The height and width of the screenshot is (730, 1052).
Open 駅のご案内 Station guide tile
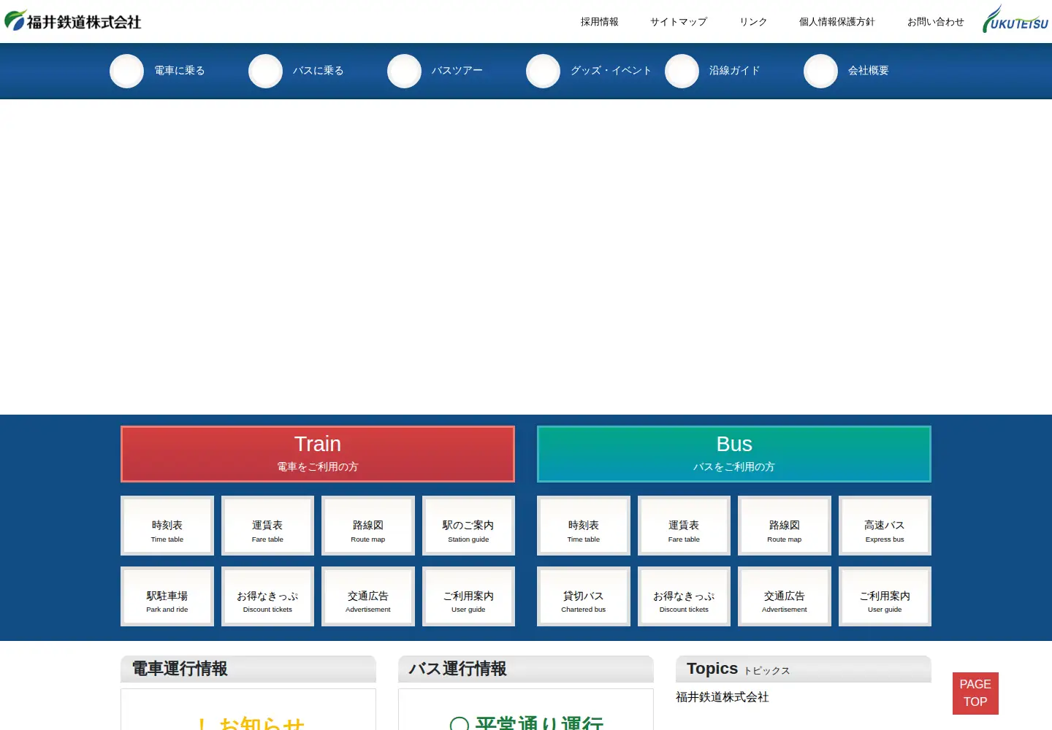point(468,526)
